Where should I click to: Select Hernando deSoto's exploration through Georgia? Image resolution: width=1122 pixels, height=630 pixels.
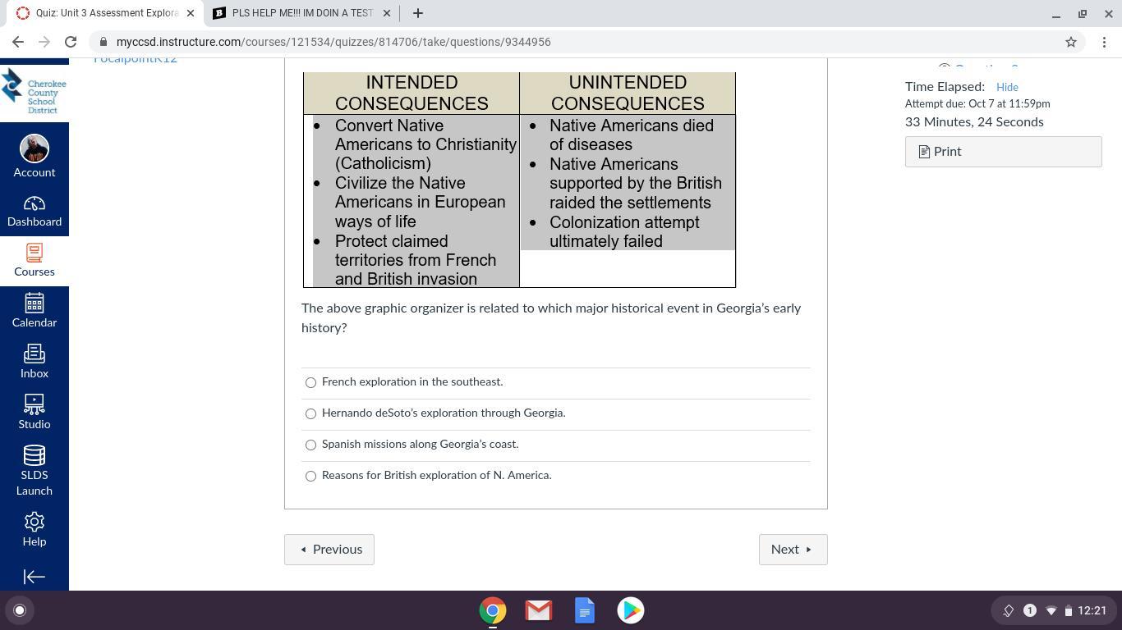point(310,413)
